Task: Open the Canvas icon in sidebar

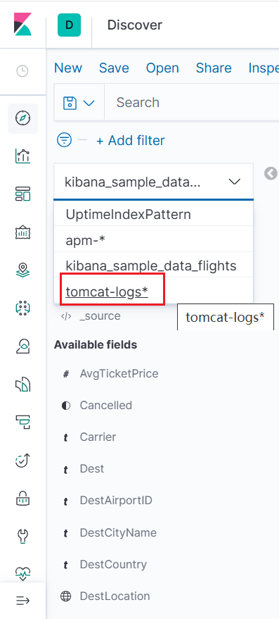Action: click(x=23, y=232)
